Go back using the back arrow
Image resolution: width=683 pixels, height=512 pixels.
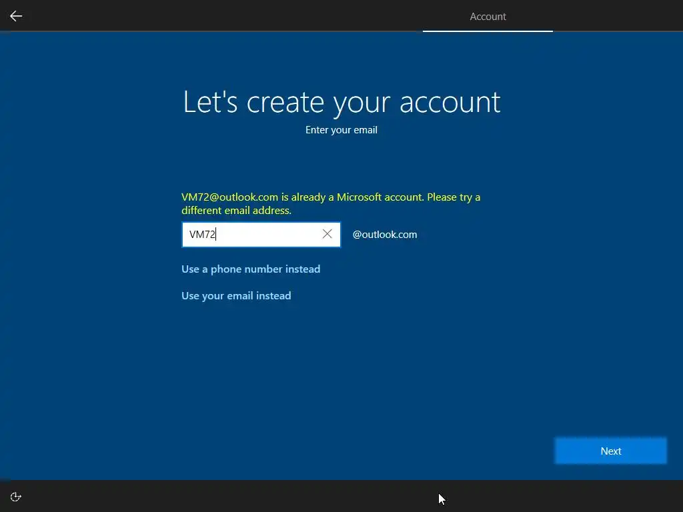click(x=16, y=16)
